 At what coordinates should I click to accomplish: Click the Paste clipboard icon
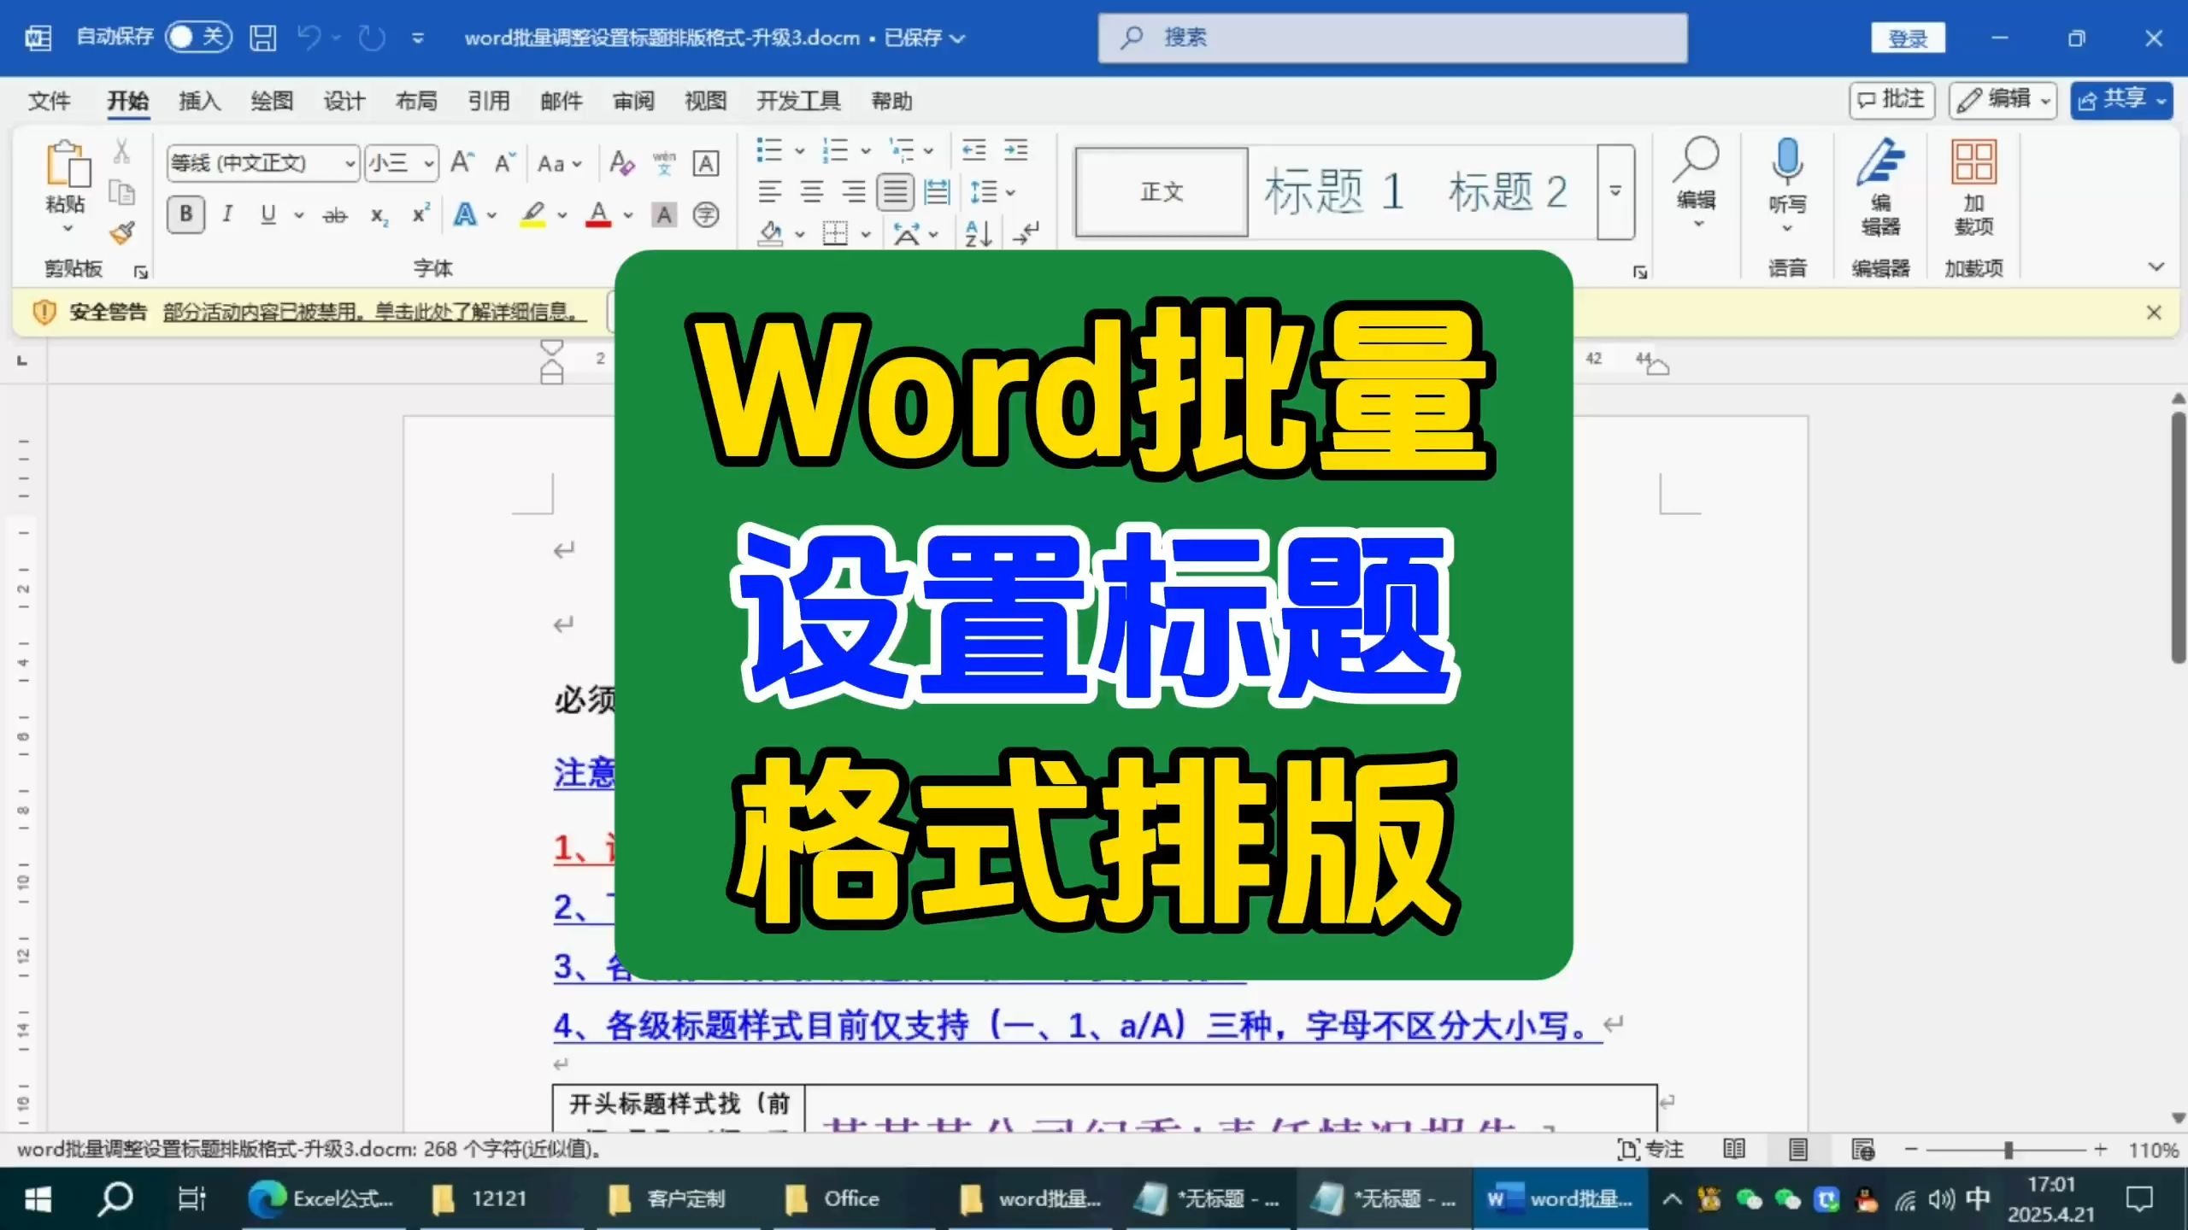(67, 164)
